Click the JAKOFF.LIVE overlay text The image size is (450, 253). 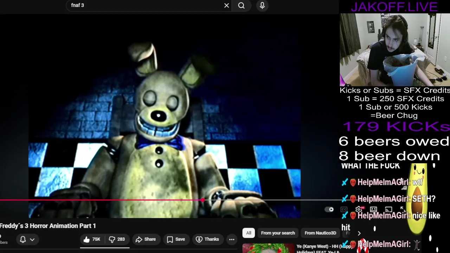click(394, 7)
